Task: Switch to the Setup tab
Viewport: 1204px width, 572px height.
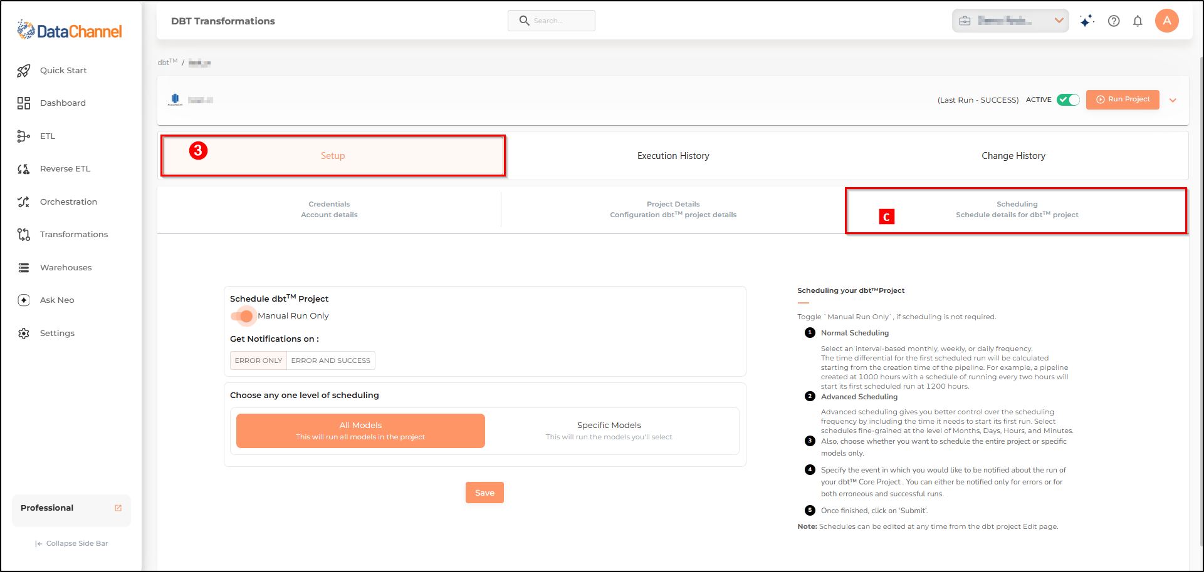Action: point(333,156)
